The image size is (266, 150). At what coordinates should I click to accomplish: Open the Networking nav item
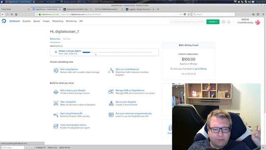point(58,21)
